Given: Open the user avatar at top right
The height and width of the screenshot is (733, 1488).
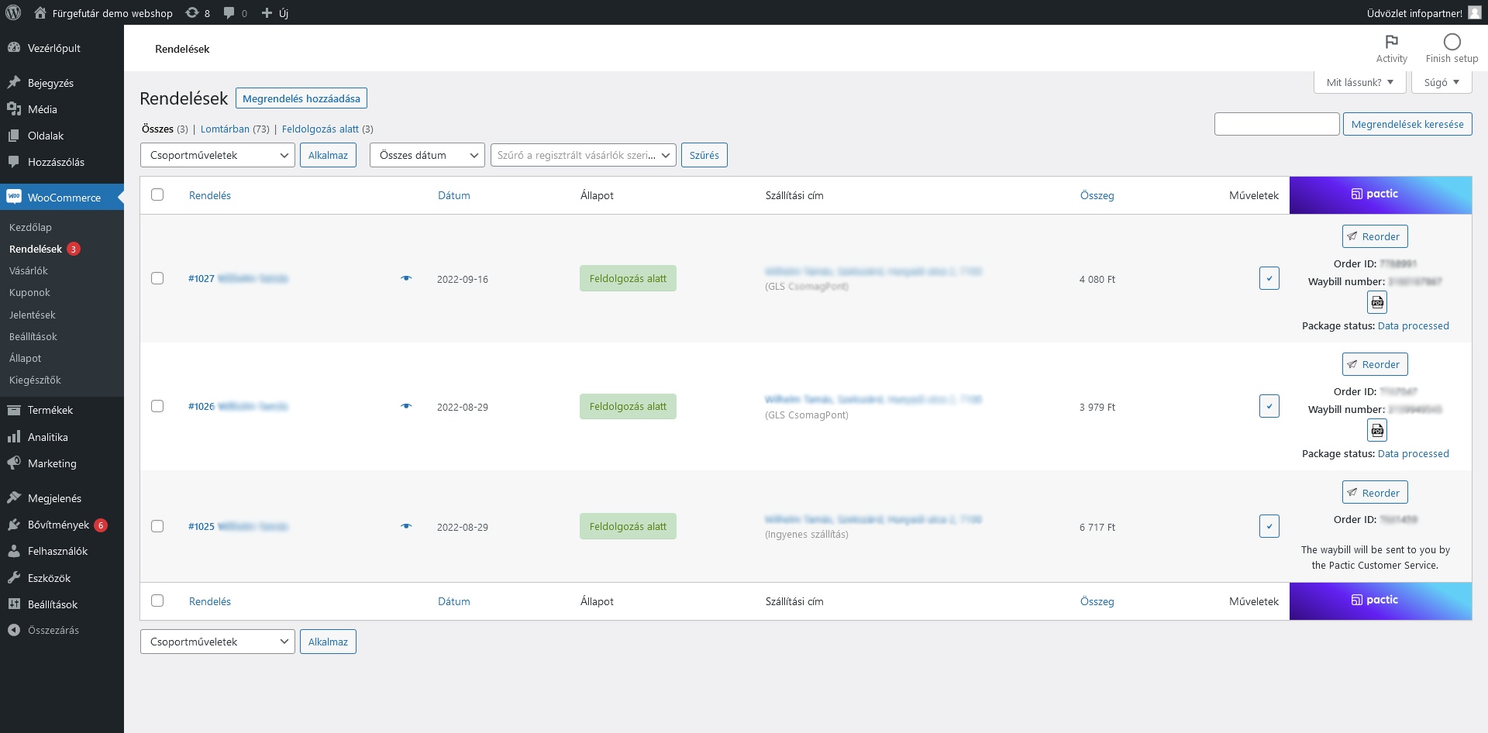Looking at the screenshot, I should point(1474,12).
